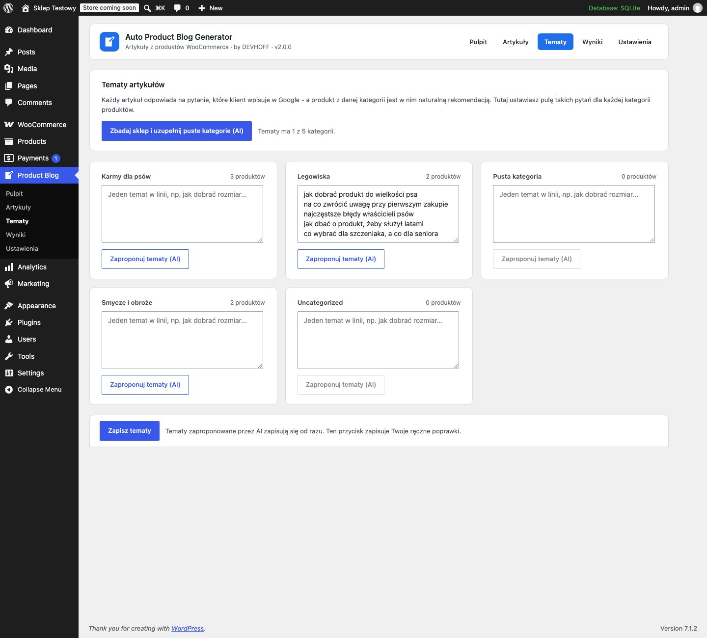Click Zaproponuj tematy (AI) under Smycze i obroże
707x638 pixels.
pos(145,385)
